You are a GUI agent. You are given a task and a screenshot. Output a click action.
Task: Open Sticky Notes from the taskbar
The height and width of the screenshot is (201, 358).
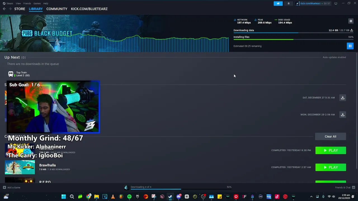pos(220,197)
